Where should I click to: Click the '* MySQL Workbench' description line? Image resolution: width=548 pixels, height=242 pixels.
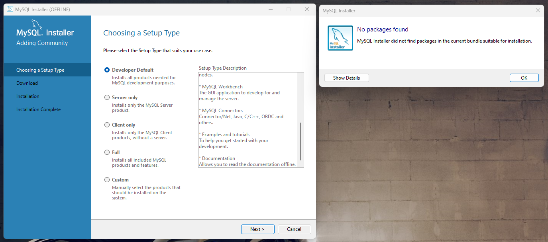tap(221, 87)
